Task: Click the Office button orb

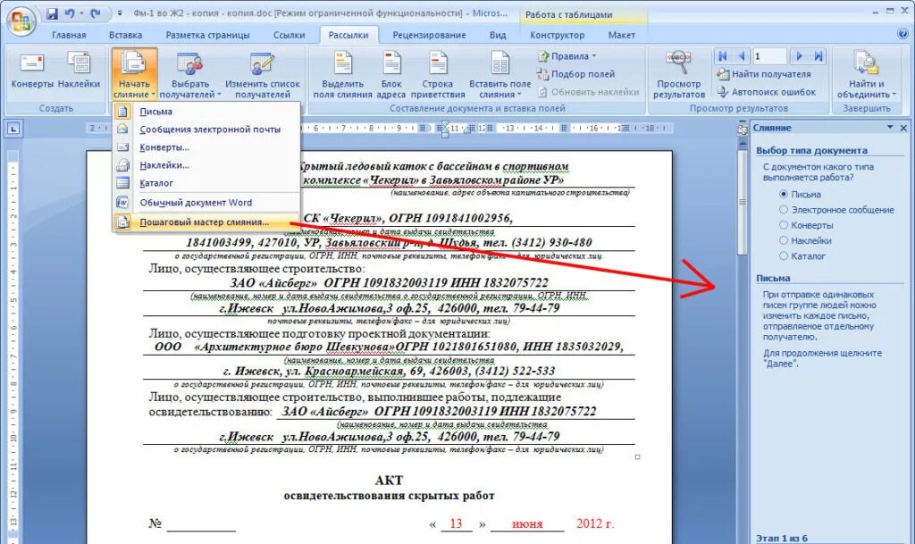Action: point(21,22)
